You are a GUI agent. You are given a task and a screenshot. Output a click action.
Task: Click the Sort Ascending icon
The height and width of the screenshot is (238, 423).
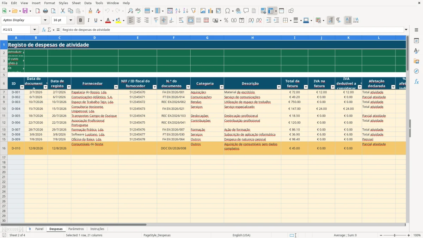[x=178, y=11]
